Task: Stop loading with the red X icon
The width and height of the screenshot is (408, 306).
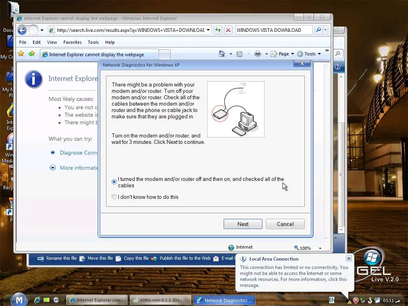Action: pyautogui.click(x=228, y=30)
